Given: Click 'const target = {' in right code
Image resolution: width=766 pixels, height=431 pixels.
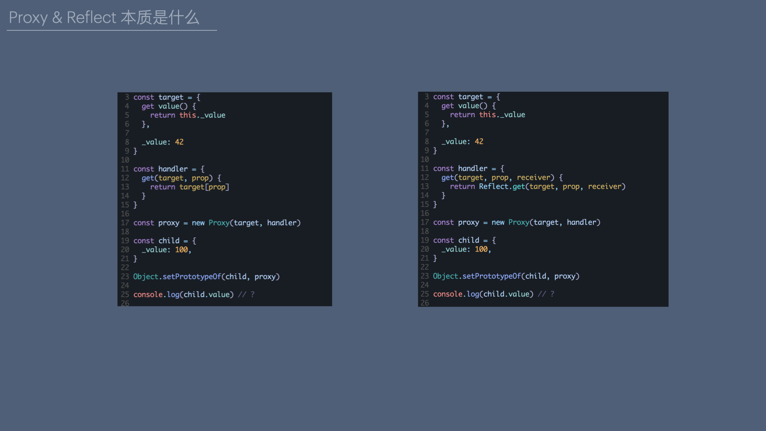Looking at the screenshot, I should 467,97.
